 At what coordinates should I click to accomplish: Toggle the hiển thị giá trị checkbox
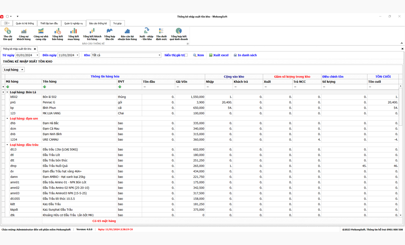[x=186, y=55]
